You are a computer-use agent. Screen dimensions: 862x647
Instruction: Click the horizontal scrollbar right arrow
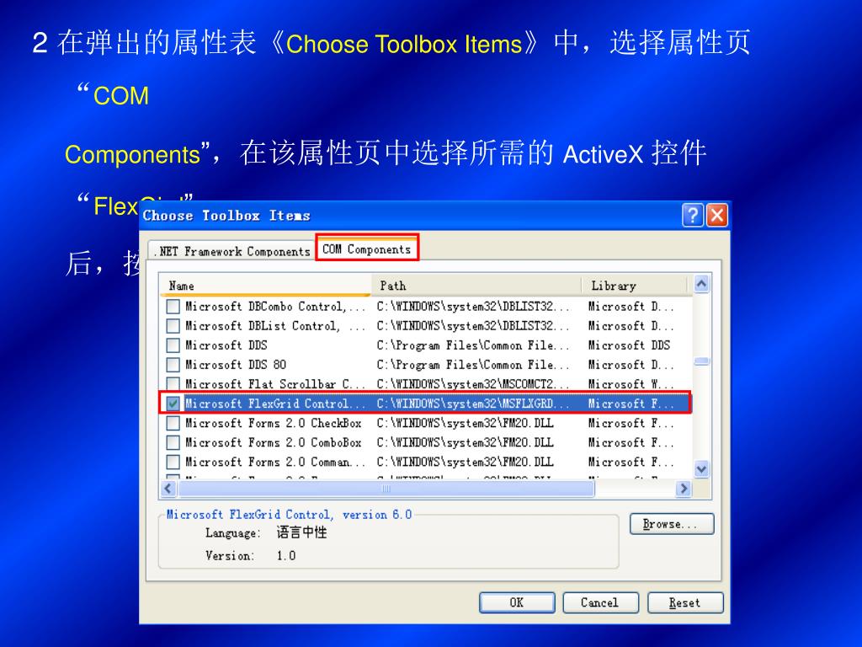point(684,489)
